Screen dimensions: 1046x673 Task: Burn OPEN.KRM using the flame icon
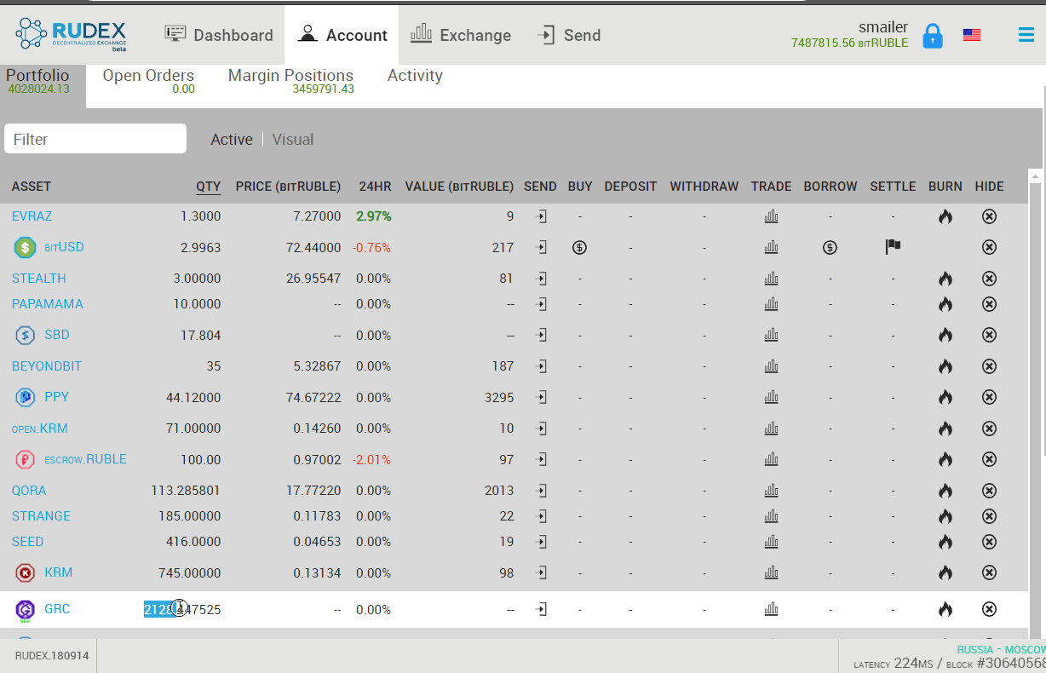[x=945, y=429]
